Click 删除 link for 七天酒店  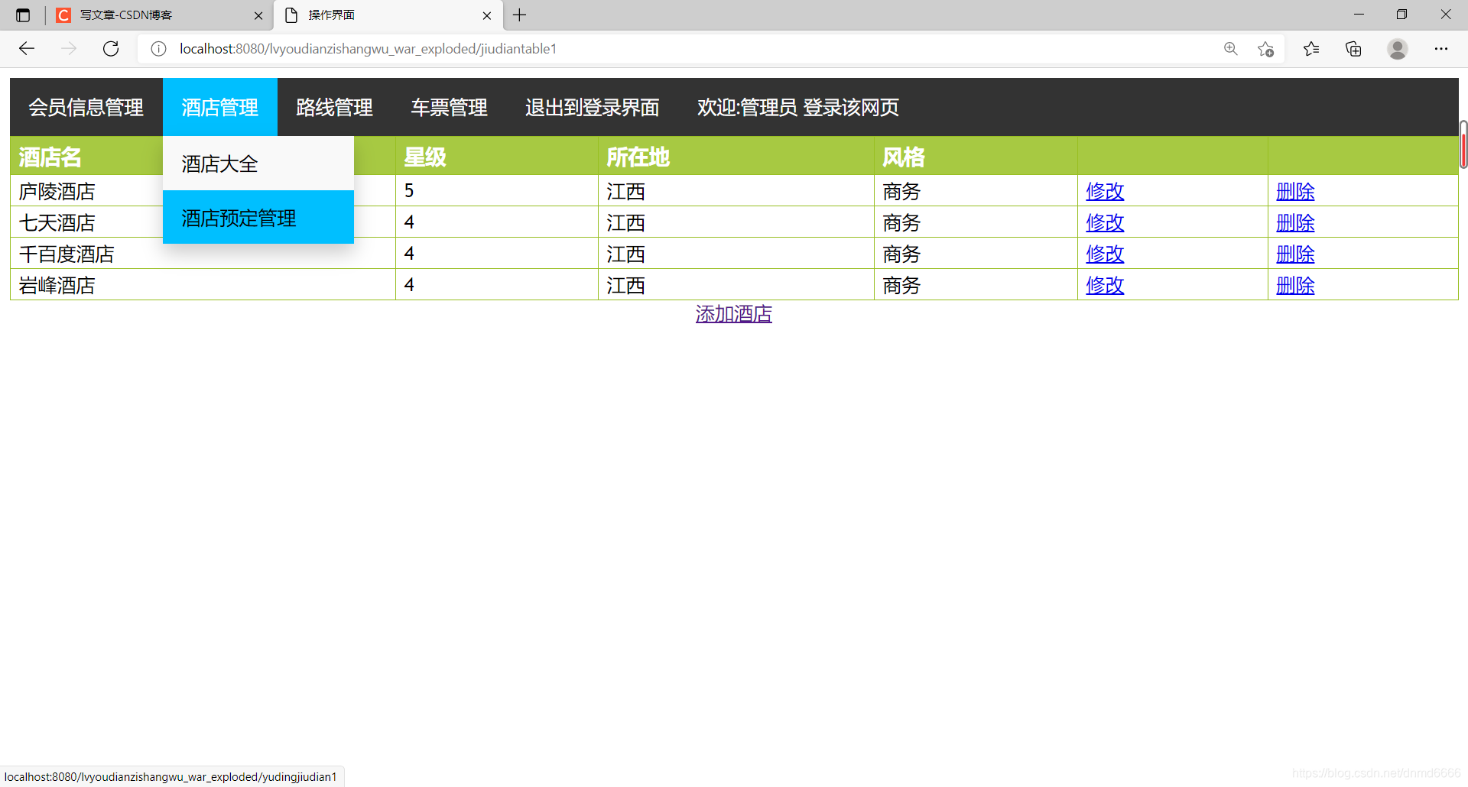[1295, 222]
